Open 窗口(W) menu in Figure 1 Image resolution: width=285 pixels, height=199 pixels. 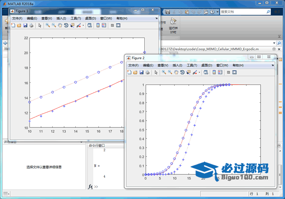coord(106,18)
